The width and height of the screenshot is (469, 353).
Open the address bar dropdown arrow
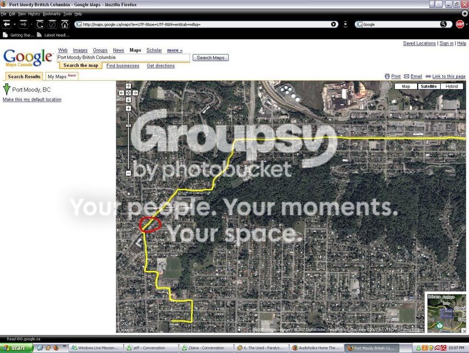(x=333, y=25)
